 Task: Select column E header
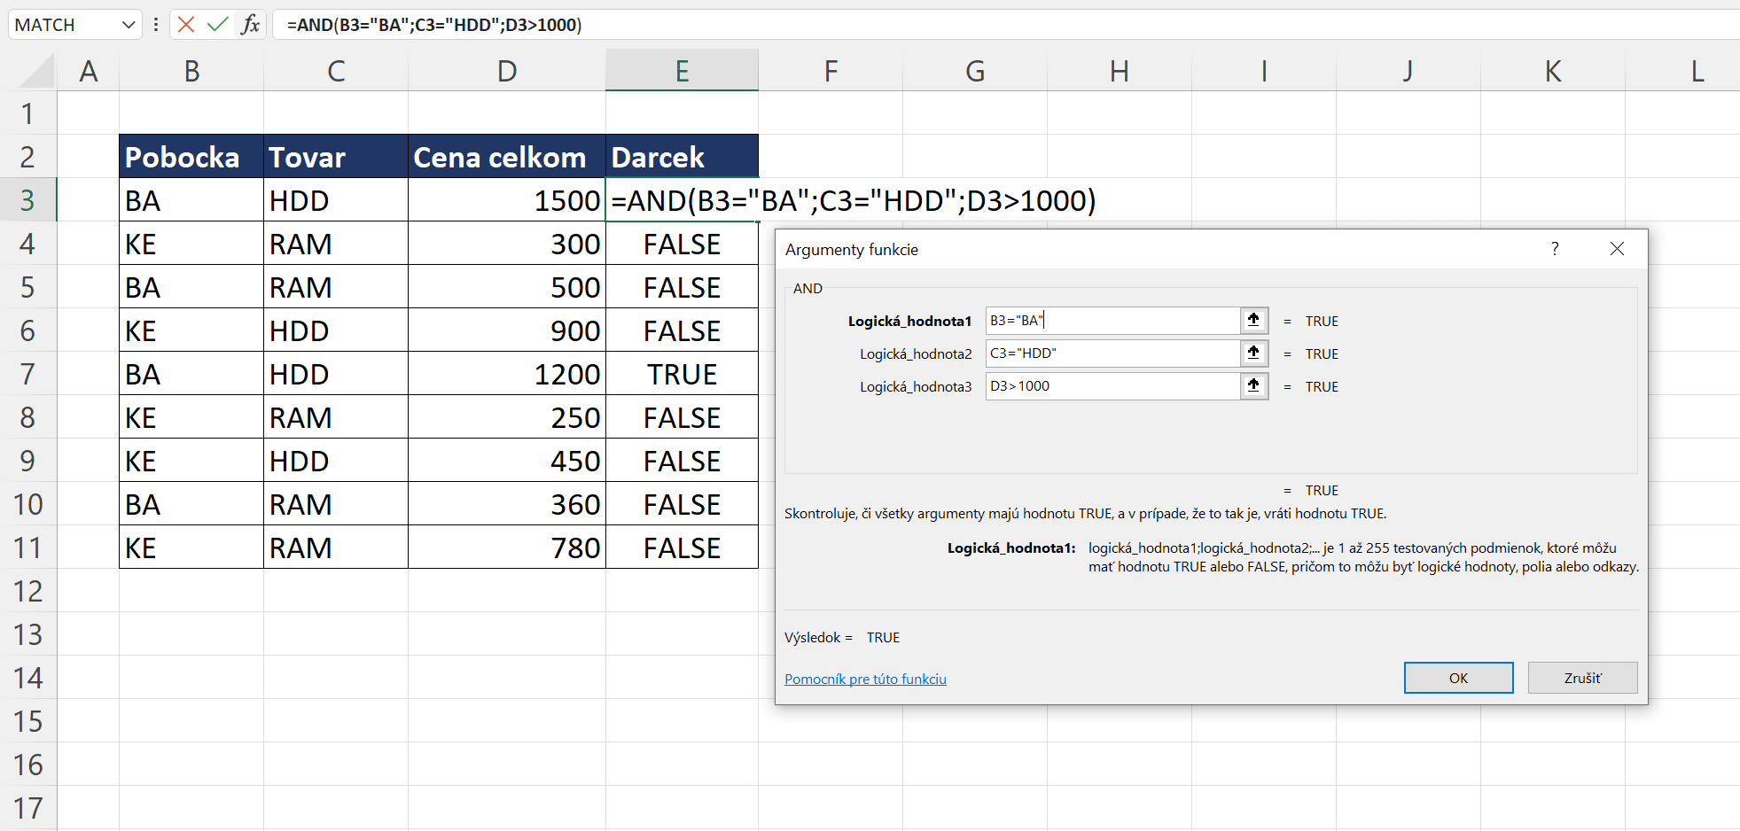pos(682,71)
